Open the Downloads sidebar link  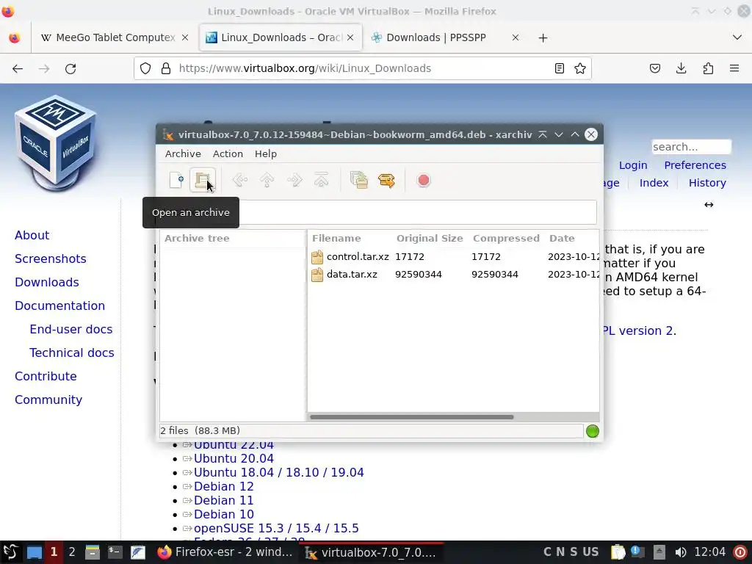[x=47, y=283]
